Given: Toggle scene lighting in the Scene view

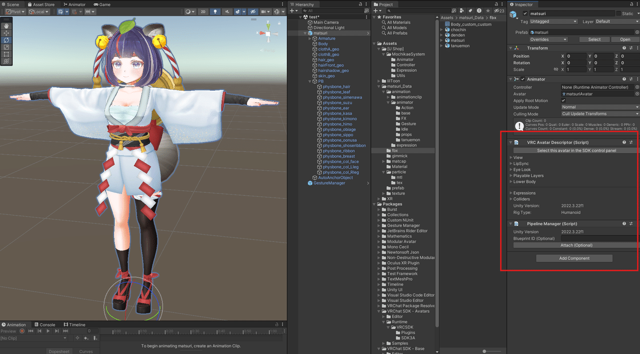Looking at the screenshot, I should 215,11.
